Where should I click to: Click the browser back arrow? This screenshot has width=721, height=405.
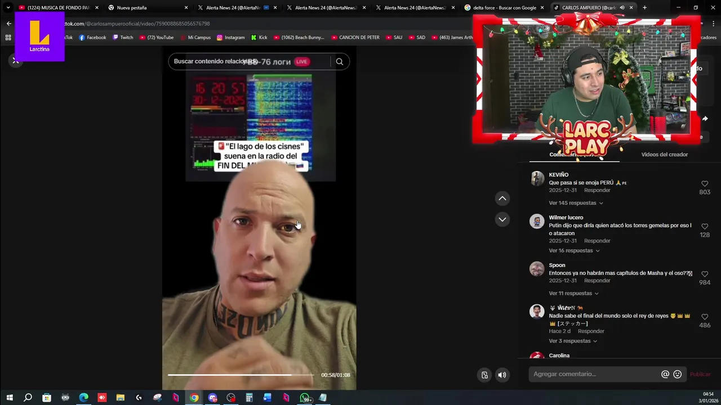[9, 24]
